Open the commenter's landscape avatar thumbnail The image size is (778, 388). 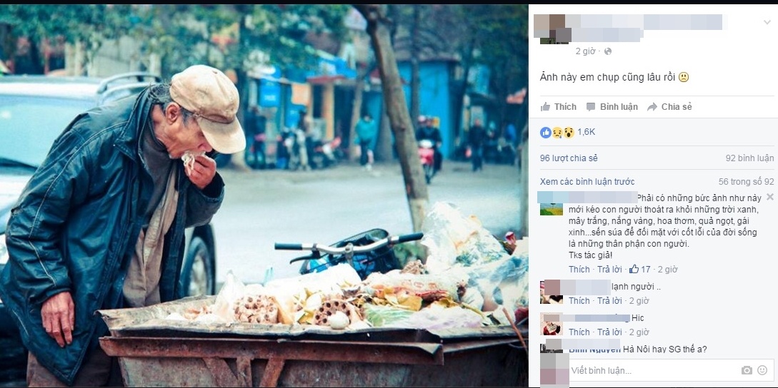[x=552, y=209]
